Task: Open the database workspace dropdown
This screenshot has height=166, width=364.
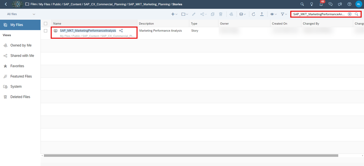Action: pyautogui.click(x=242, y=14)
